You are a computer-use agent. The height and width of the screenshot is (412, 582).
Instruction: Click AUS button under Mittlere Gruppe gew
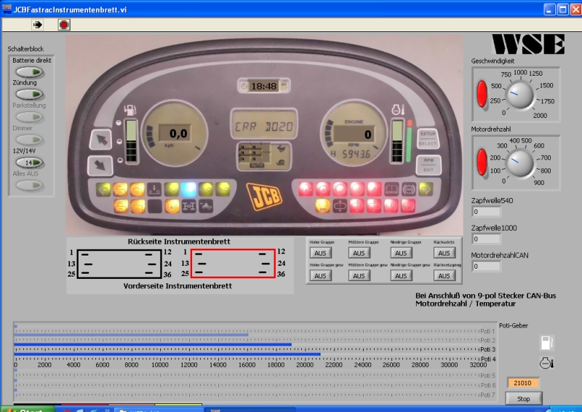click(x=359, y=276)
